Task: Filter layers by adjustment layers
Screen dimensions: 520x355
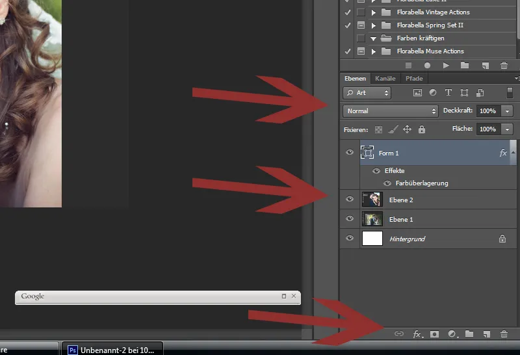Action: [433, 92]
